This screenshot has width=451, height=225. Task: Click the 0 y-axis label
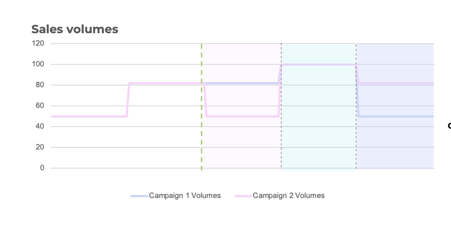point(42,168)
